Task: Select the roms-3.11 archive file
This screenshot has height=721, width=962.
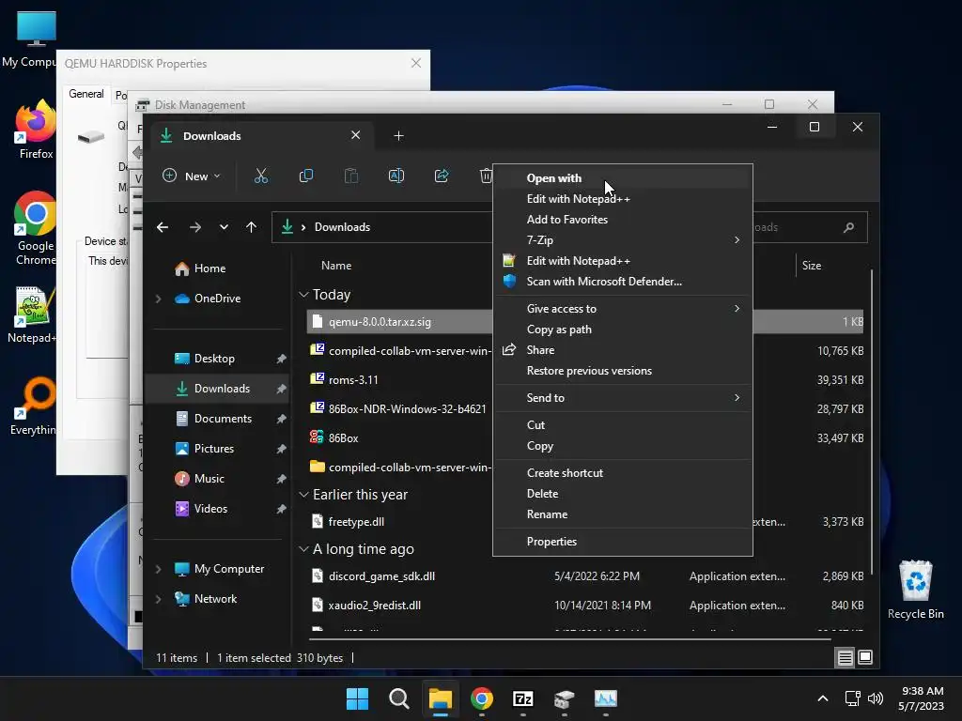Action: (x=353, y=380)
